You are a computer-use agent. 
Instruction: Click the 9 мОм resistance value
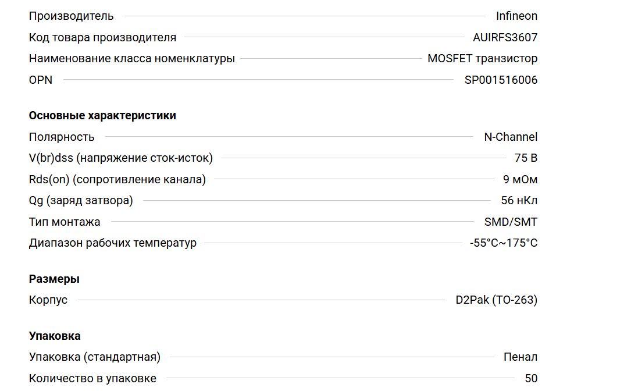pos(520,179)
